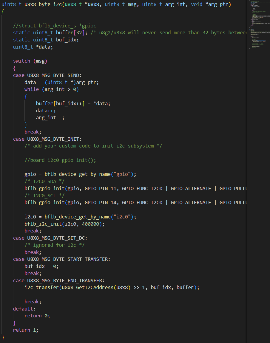Screen dimensions: 270x343
Task: Place cursor on the arg_int-- statement
Action: [50, 118]
